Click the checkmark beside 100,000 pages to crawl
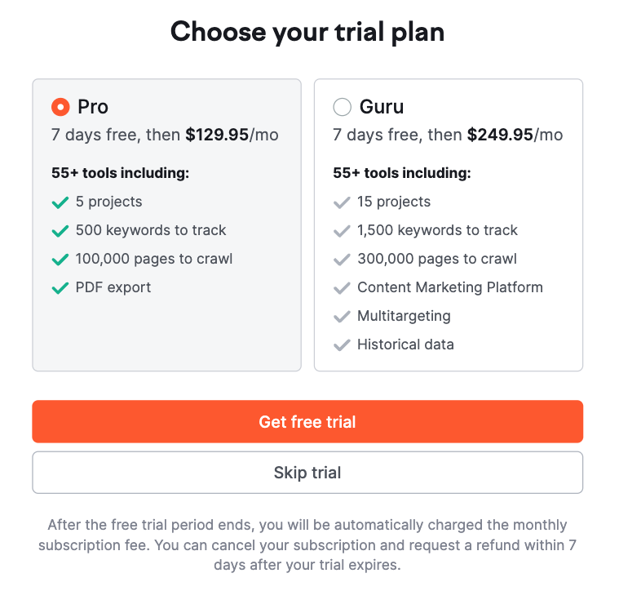The width and height of the screenshot is (619, 591). [x=60, y=260]
